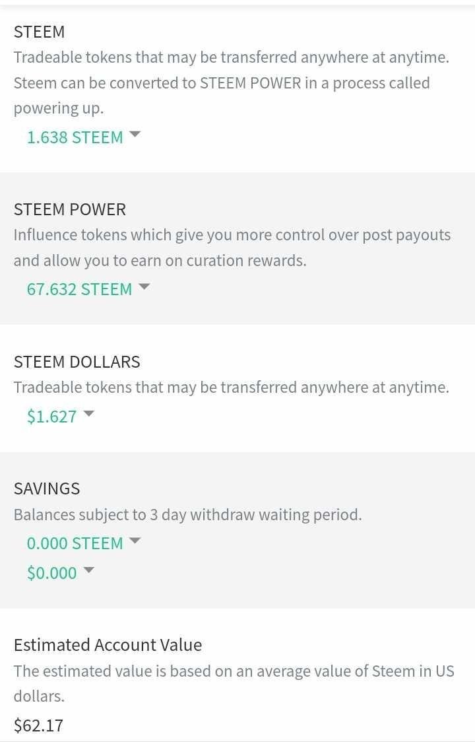
Task: Open the savings 0.000 STEEM dropdown
Action: pyautogui.click(x=75, y=543)
